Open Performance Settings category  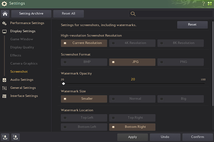tap(27, 23)
